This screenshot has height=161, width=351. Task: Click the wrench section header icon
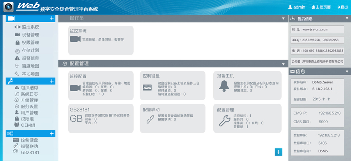click(x=11, y=81)
